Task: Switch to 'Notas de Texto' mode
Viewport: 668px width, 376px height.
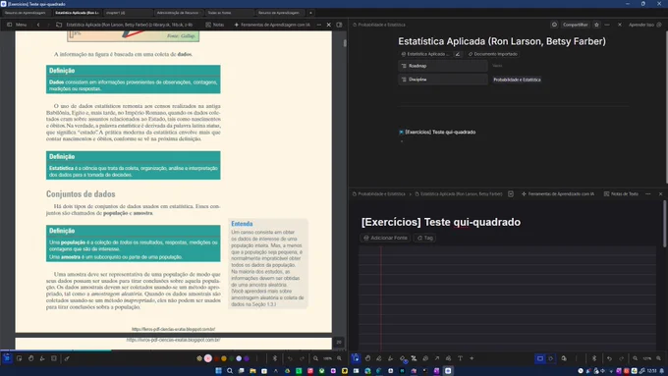Action: [621, 193]
